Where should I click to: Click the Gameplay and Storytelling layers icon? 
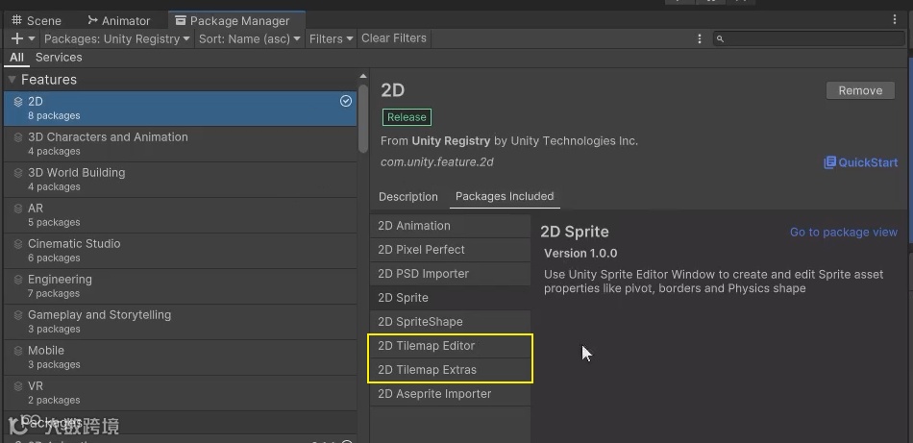18,315
